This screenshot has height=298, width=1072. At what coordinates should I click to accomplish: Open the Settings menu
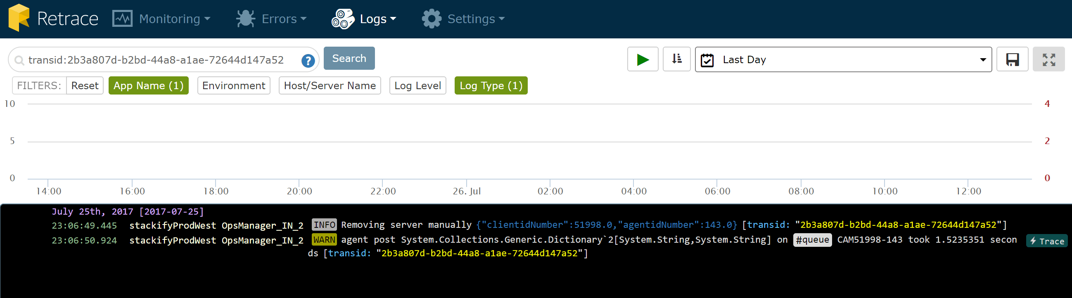pos(476,19)
